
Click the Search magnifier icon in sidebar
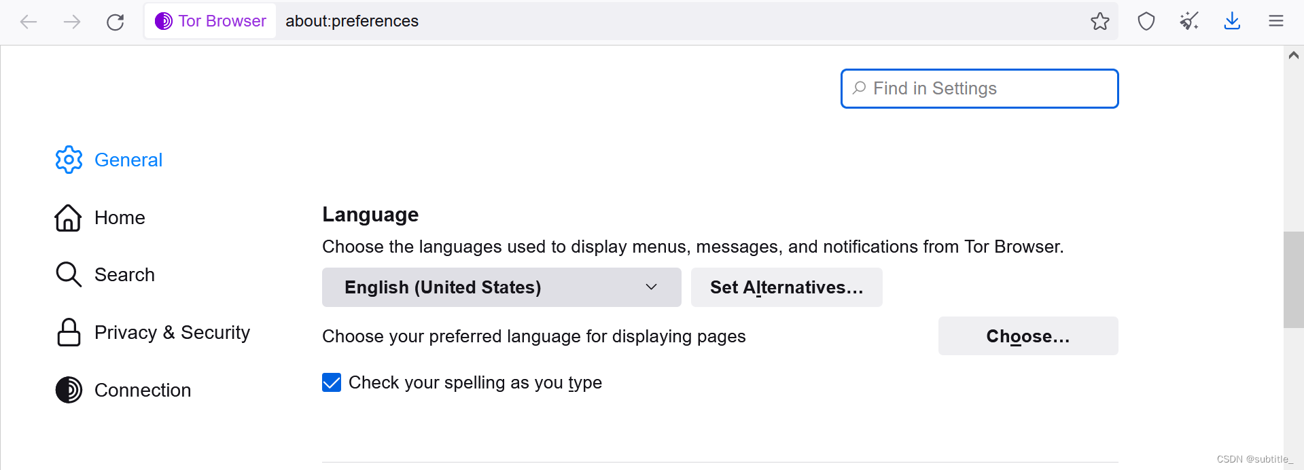pyautogui.click(x=68, y=274)
